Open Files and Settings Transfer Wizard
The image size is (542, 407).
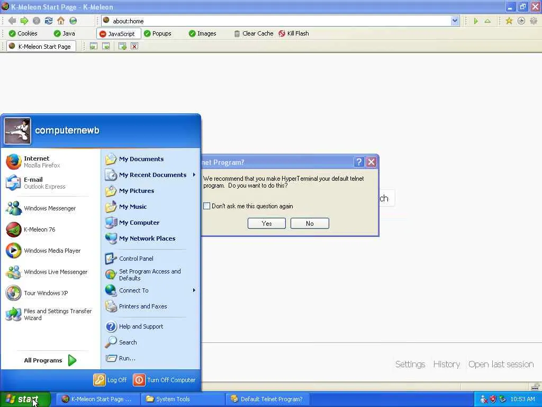(50, 314)
